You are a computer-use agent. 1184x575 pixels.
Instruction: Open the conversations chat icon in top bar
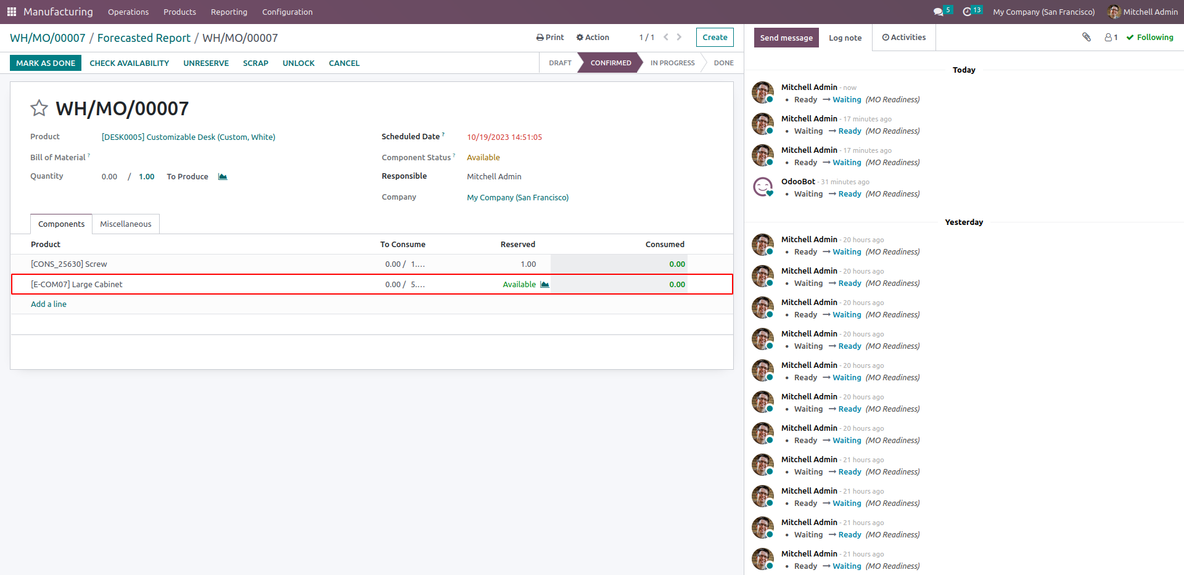938,12
